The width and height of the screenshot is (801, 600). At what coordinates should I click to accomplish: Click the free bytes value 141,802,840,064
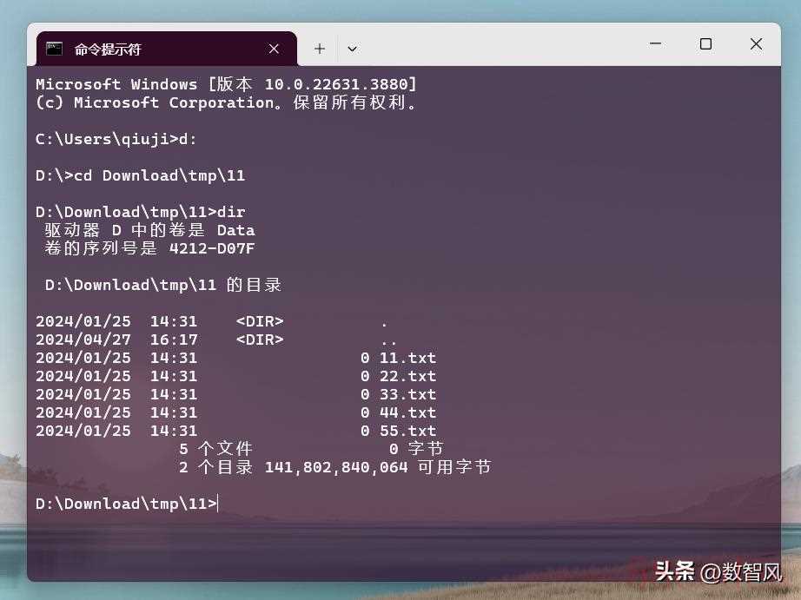coord(336,467)
